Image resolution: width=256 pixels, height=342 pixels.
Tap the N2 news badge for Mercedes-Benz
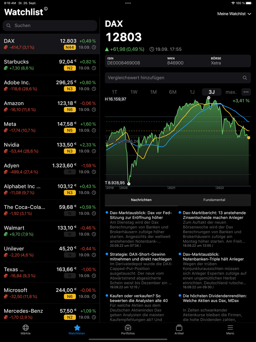(70, 317)
